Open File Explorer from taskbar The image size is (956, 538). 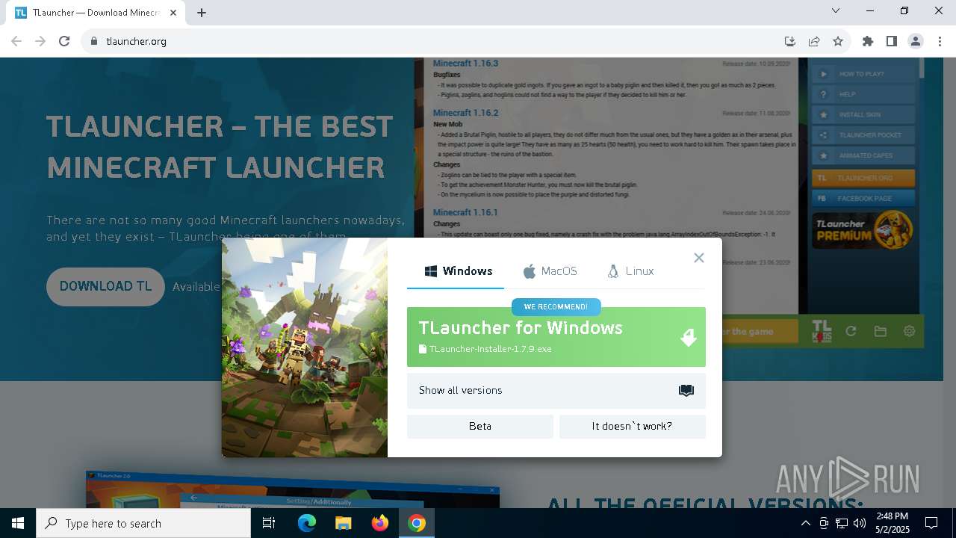(x=344, y=523)
